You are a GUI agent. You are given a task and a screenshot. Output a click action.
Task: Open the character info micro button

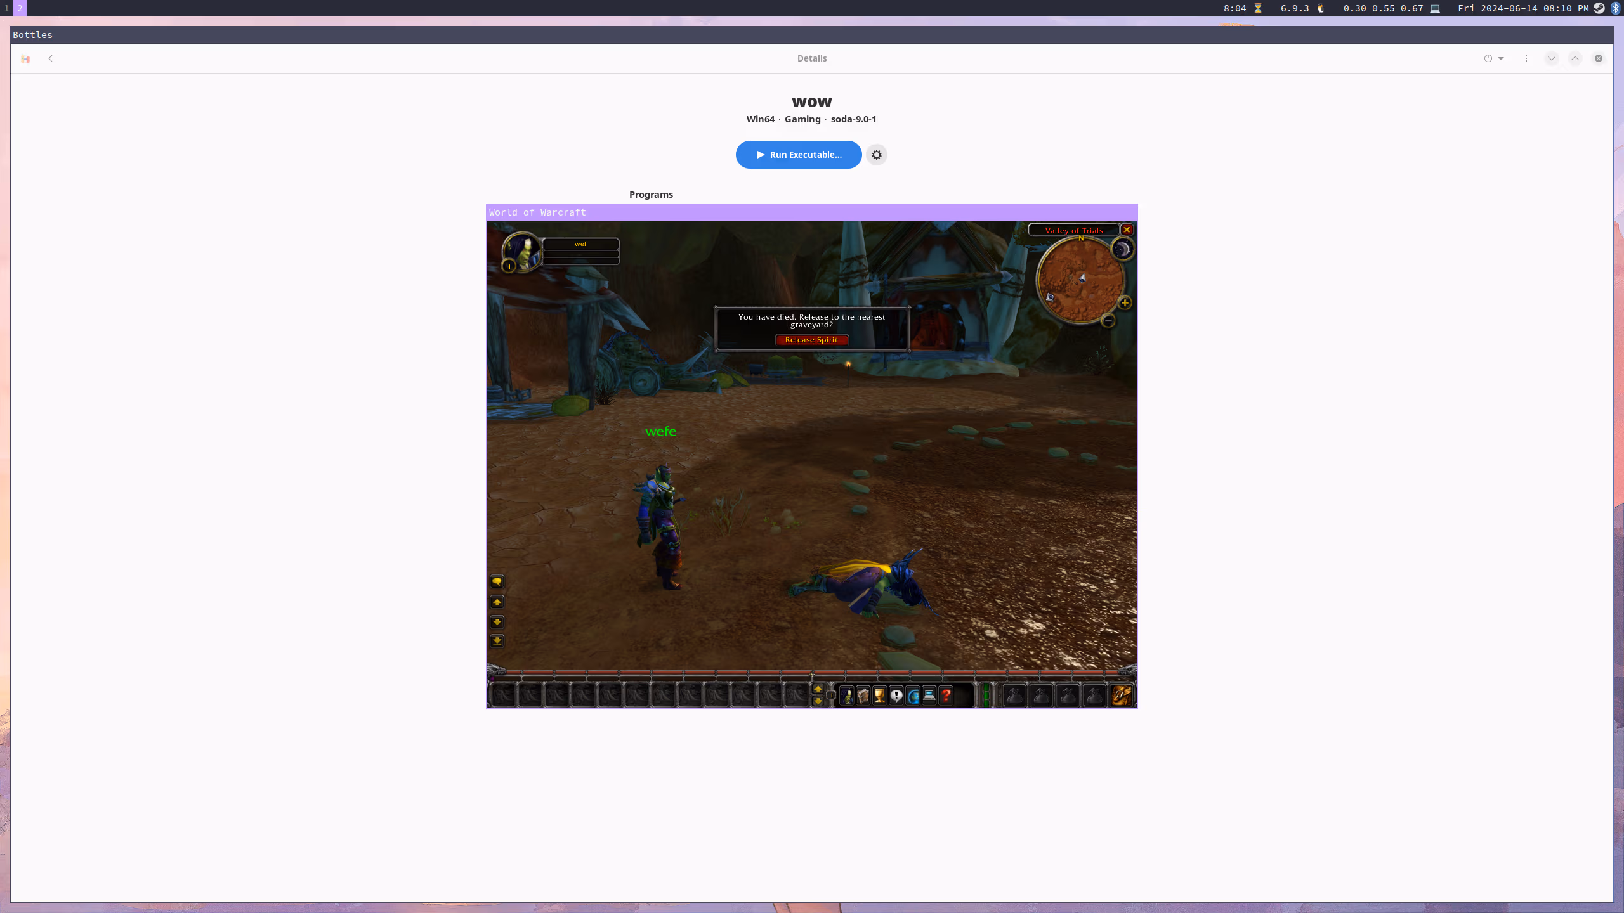(x=847, y=696)
